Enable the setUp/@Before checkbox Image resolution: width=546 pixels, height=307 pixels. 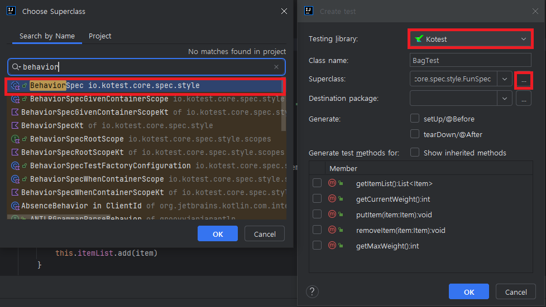tap(415, 119)
